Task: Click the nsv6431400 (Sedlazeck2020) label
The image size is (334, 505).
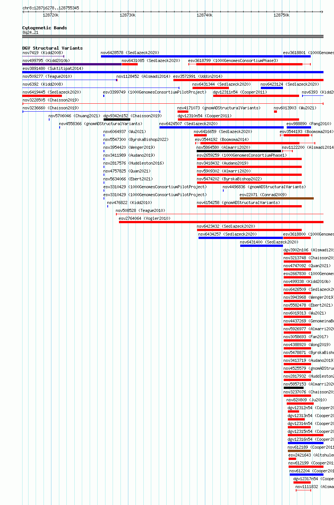Action: click(269, 242)
